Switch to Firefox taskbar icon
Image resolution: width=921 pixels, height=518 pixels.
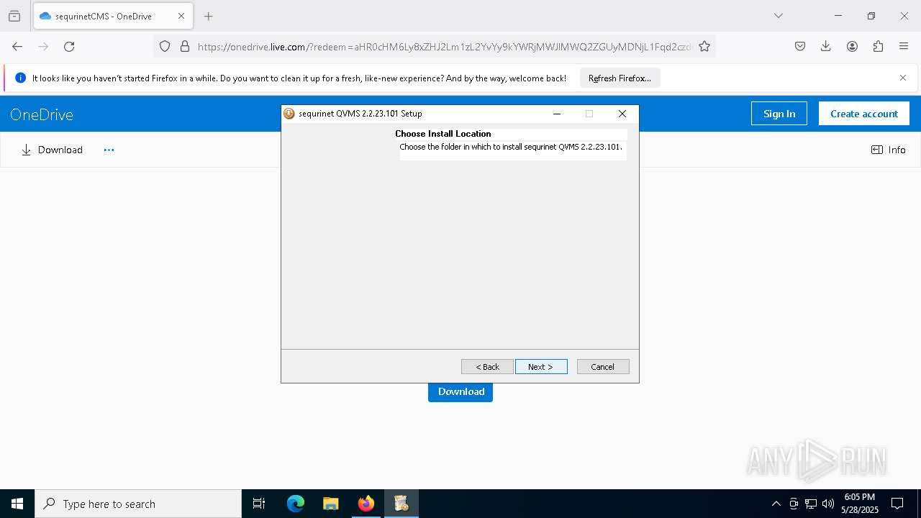366,504
